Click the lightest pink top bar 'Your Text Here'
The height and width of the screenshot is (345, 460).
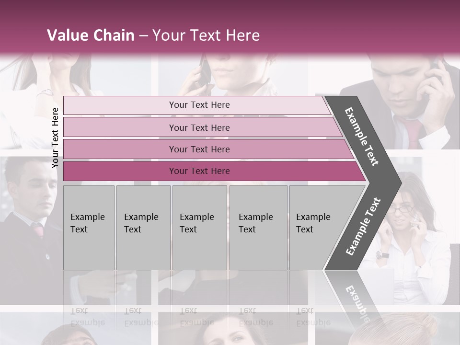click(197, 105)
